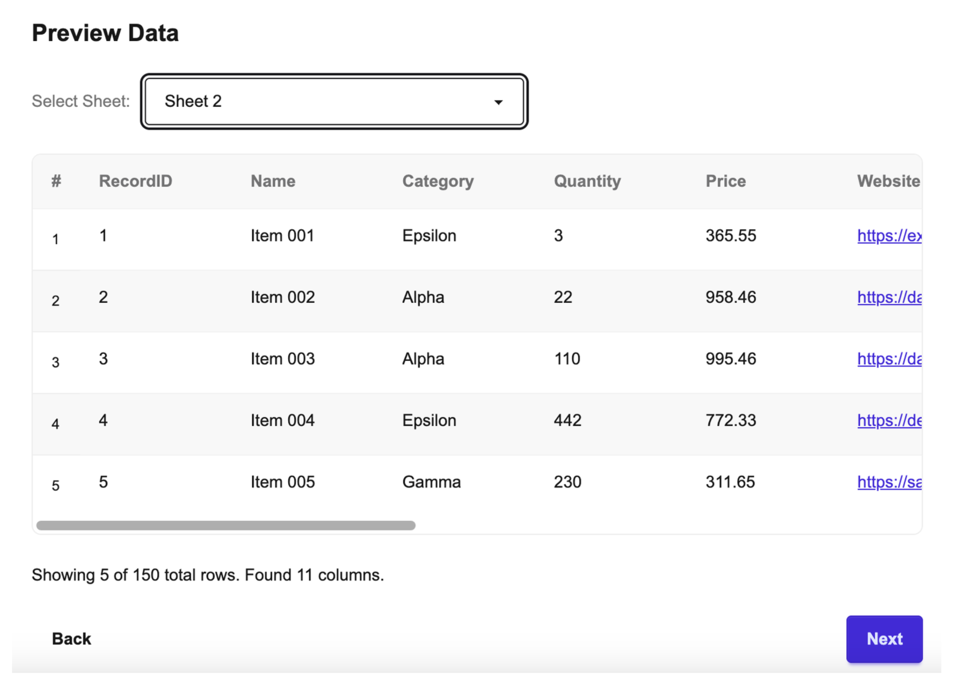953x685 pixels.
Task: Click the RecordID column header
Action: click(135, 181)
